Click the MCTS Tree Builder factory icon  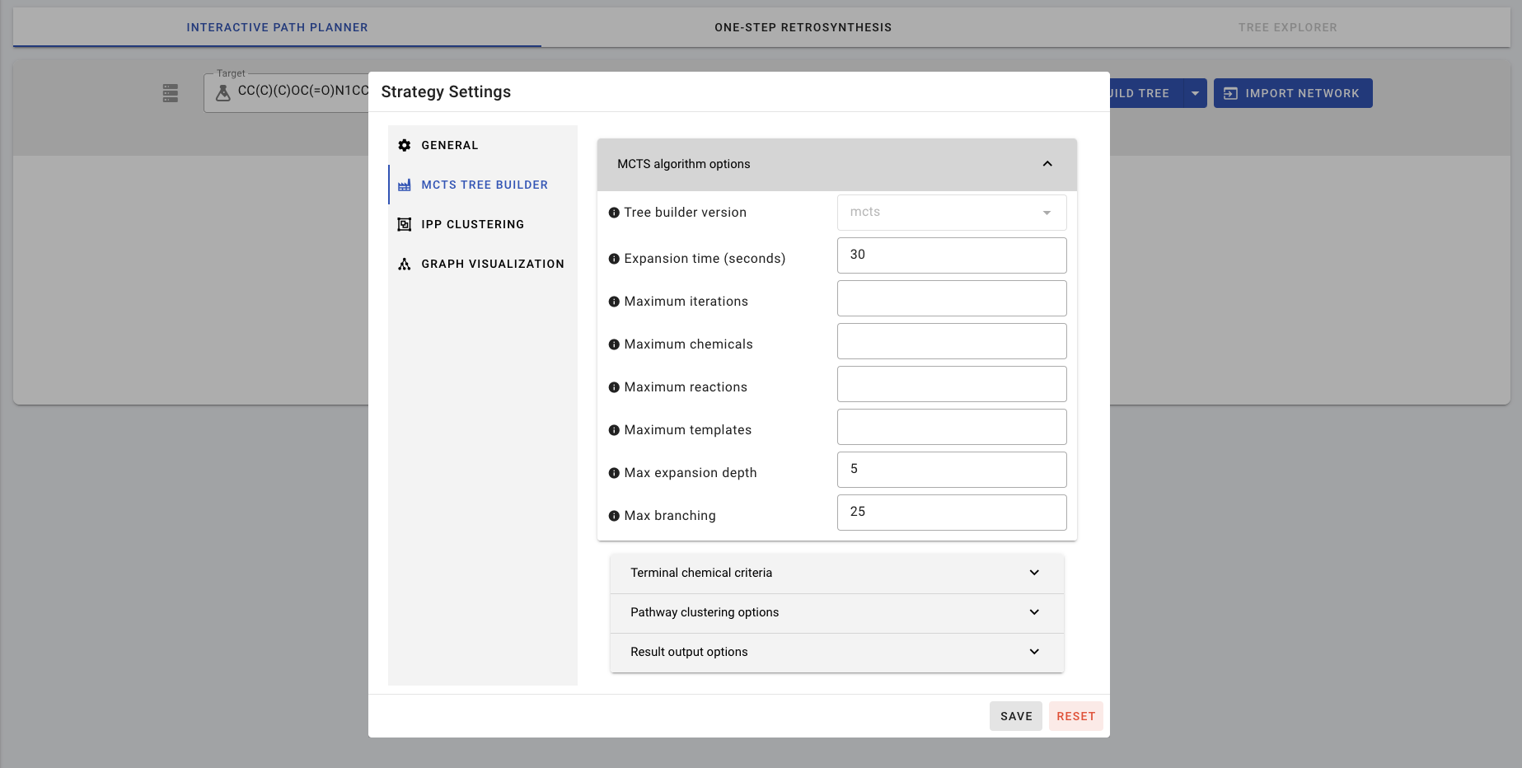click(x=404, y=185)
